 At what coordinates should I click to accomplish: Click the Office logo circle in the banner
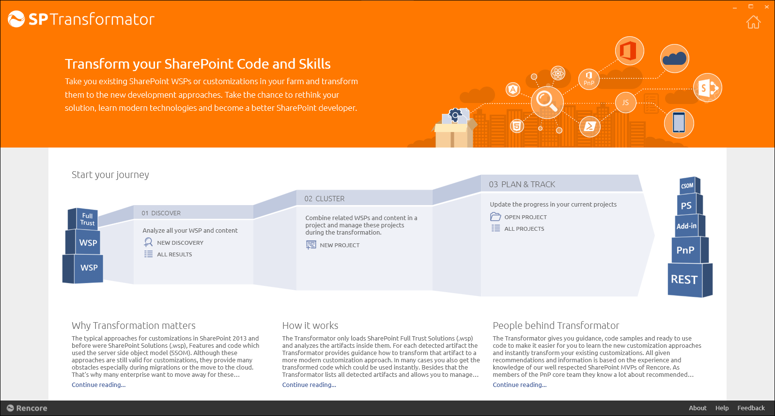pyautogui.click(x=629, y=51)
